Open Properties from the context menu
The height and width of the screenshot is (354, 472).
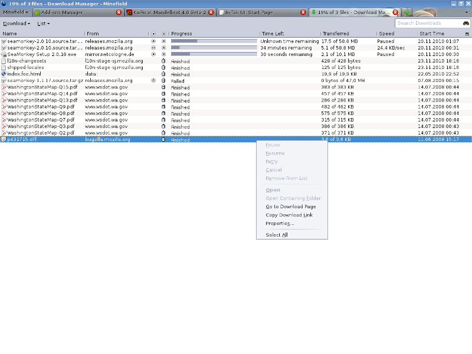[280, 223]
